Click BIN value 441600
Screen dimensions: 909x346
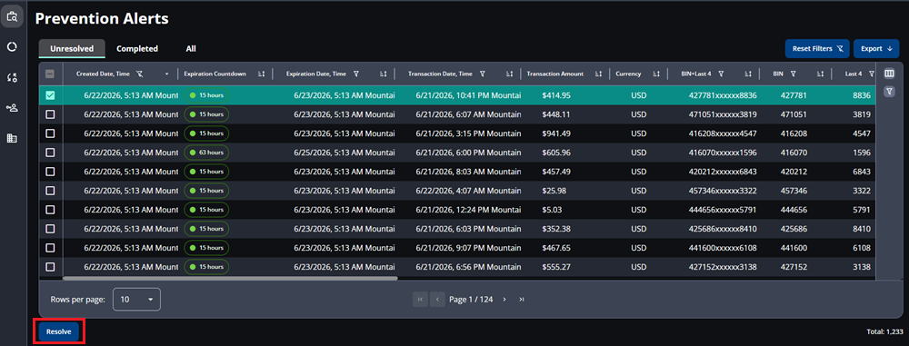point(794,248)
